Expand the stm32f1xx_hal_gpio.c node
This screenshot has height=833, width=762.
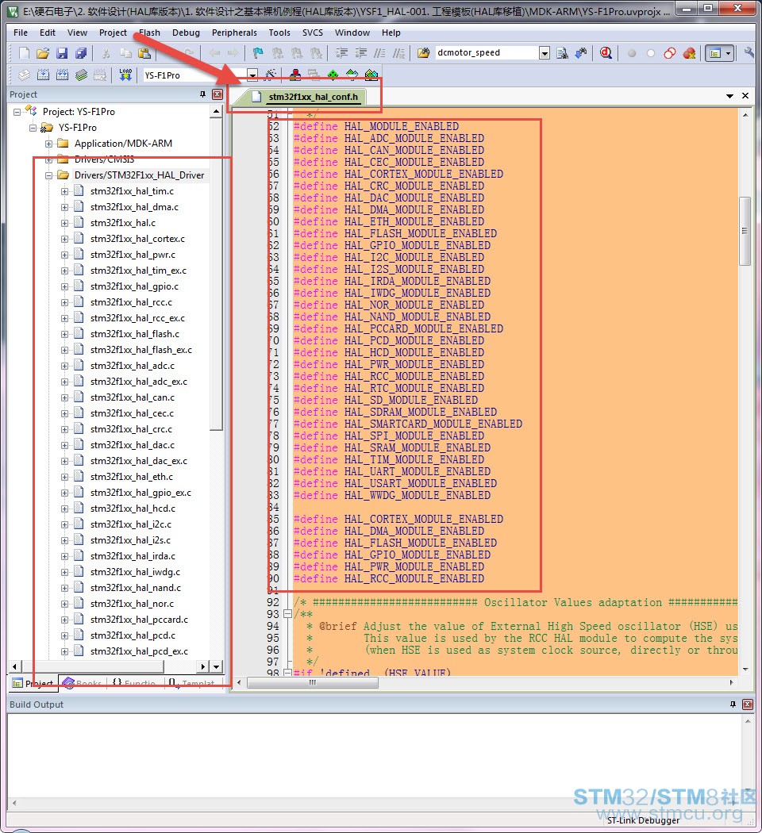click(64, 287)
